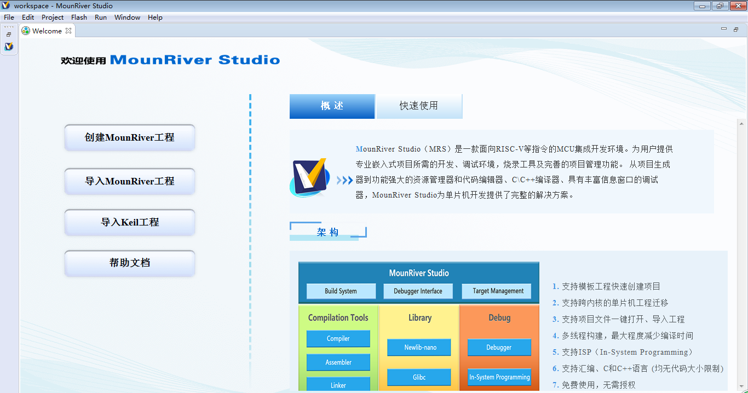Open the Edit menu
748x393 pixels.
coord(28,18)
